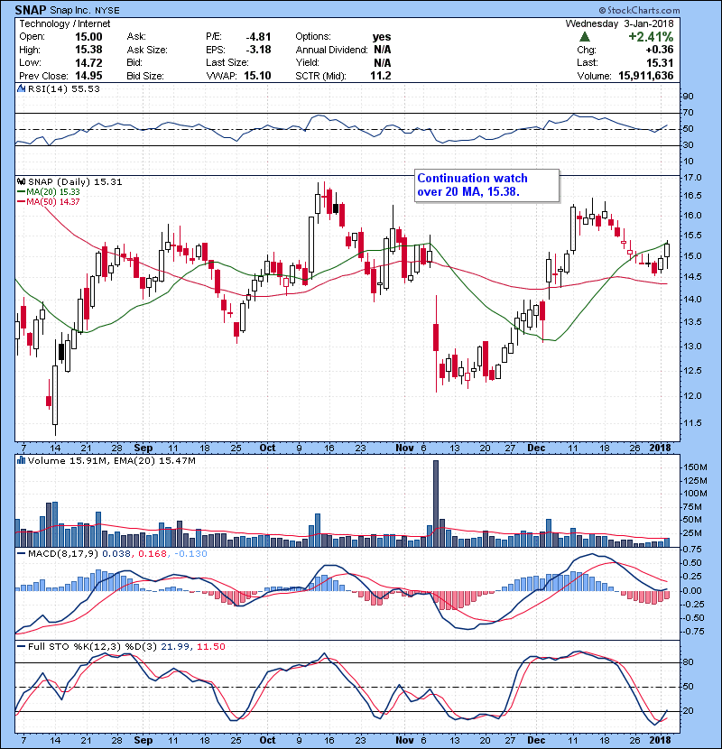Click the RSI(14) 55.53 label
The height and width of the screenshot is (749, 722).
pos(63,88)
